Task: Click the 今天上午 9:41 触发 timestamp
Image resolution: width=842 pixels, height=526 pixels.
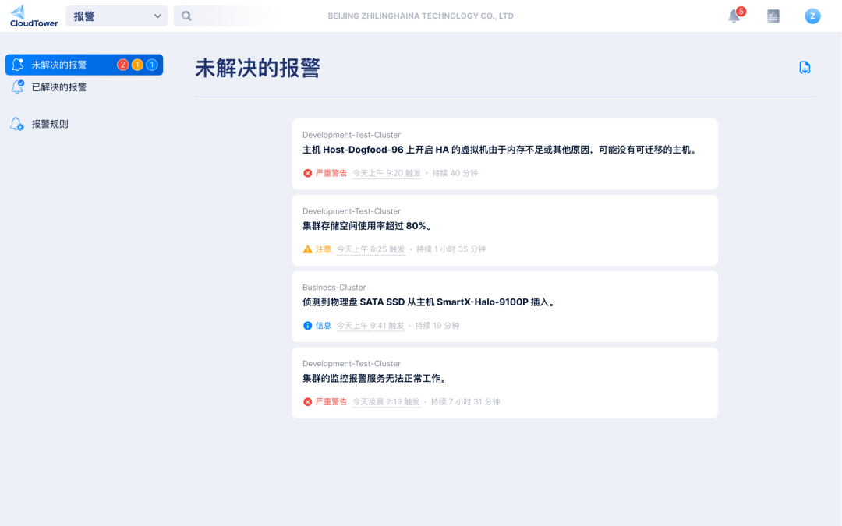Action: tap(370, 326)
